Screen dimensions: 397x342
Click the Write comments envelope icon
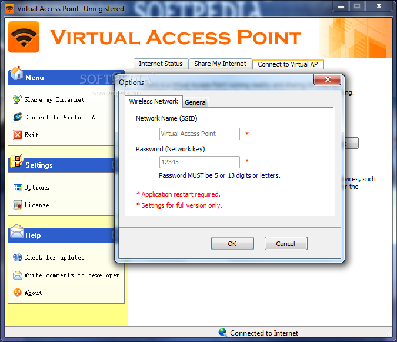pos(18,275)
